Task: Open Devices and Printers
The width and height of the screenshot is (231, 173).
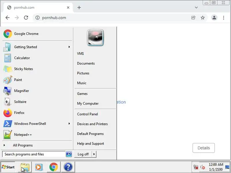Action: [x=92, y=124]
